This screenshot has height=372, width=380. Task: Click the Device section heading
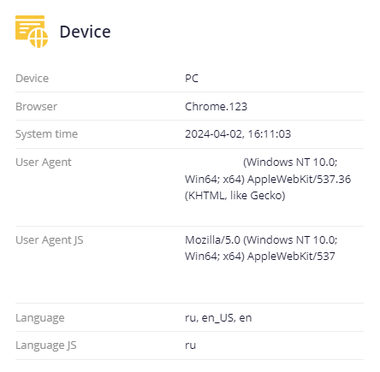pyautogui.click(x=85, y=32)
